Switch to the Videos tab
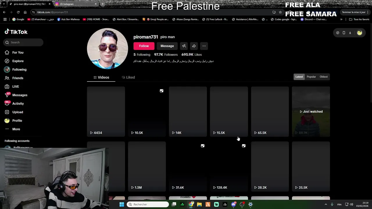The height and width of the screenshot is (209, 372). (101, 77)
